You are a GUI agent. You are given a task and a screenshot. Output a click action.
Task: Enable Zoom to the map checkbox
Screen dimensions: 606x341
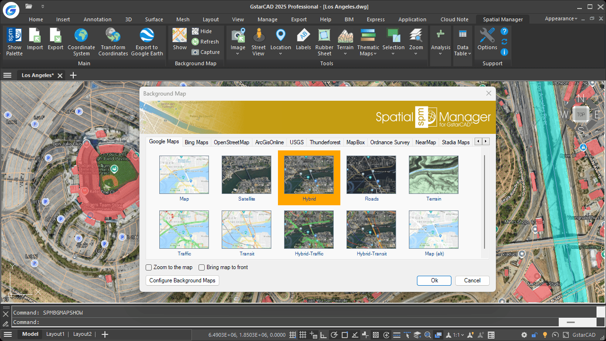(x=149, y=267)
